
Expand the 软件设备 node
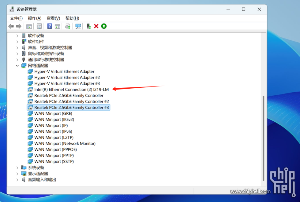pos(17,36)
